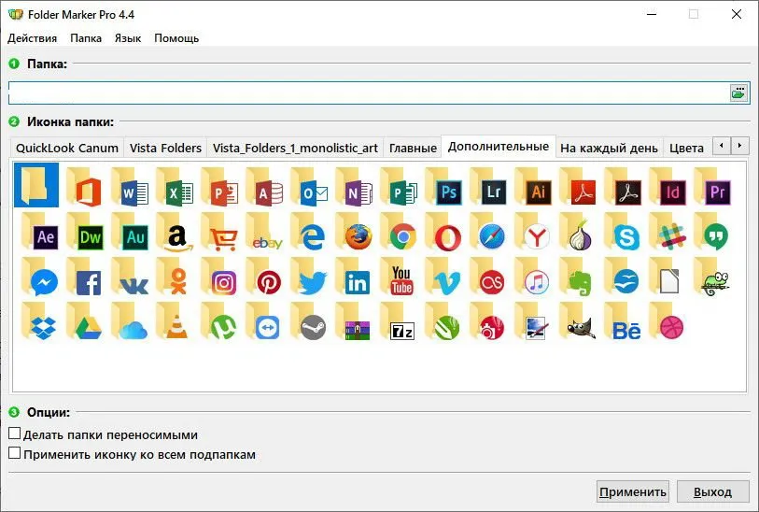Choose the Premiere Pr folder icon
Screen dimensions: 759x512
(x=713, y=188)
